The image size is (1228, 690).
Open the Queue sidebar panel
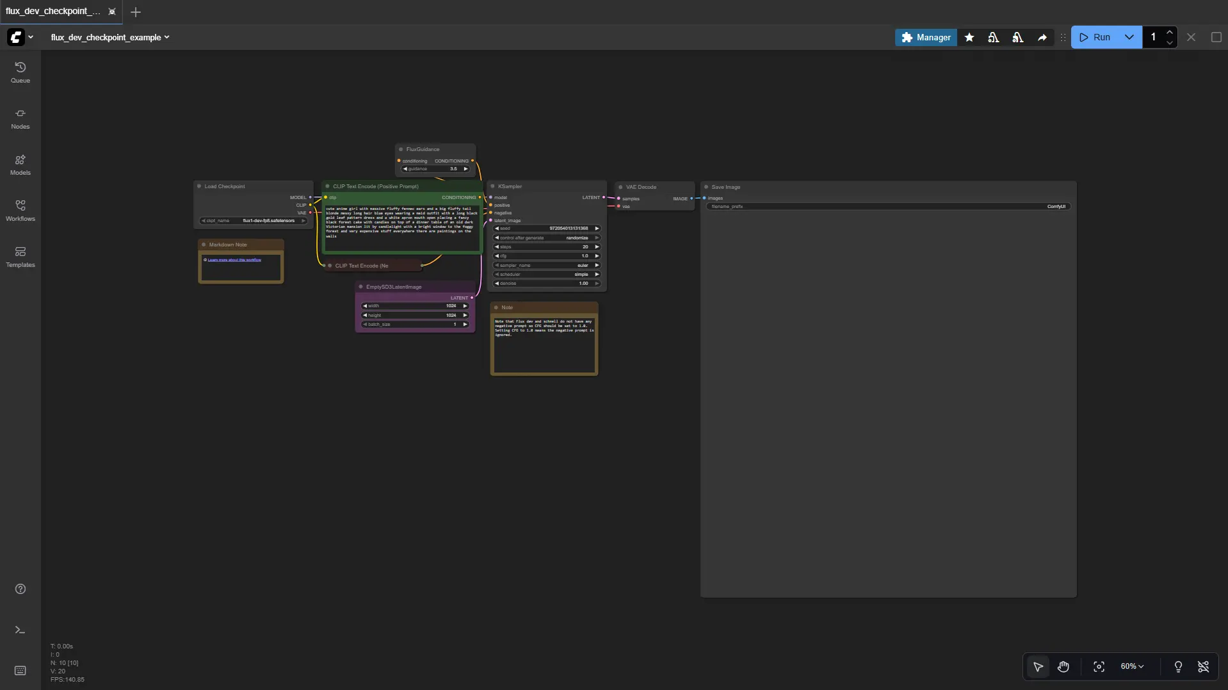pyautogui.click(x=20, y=72)
